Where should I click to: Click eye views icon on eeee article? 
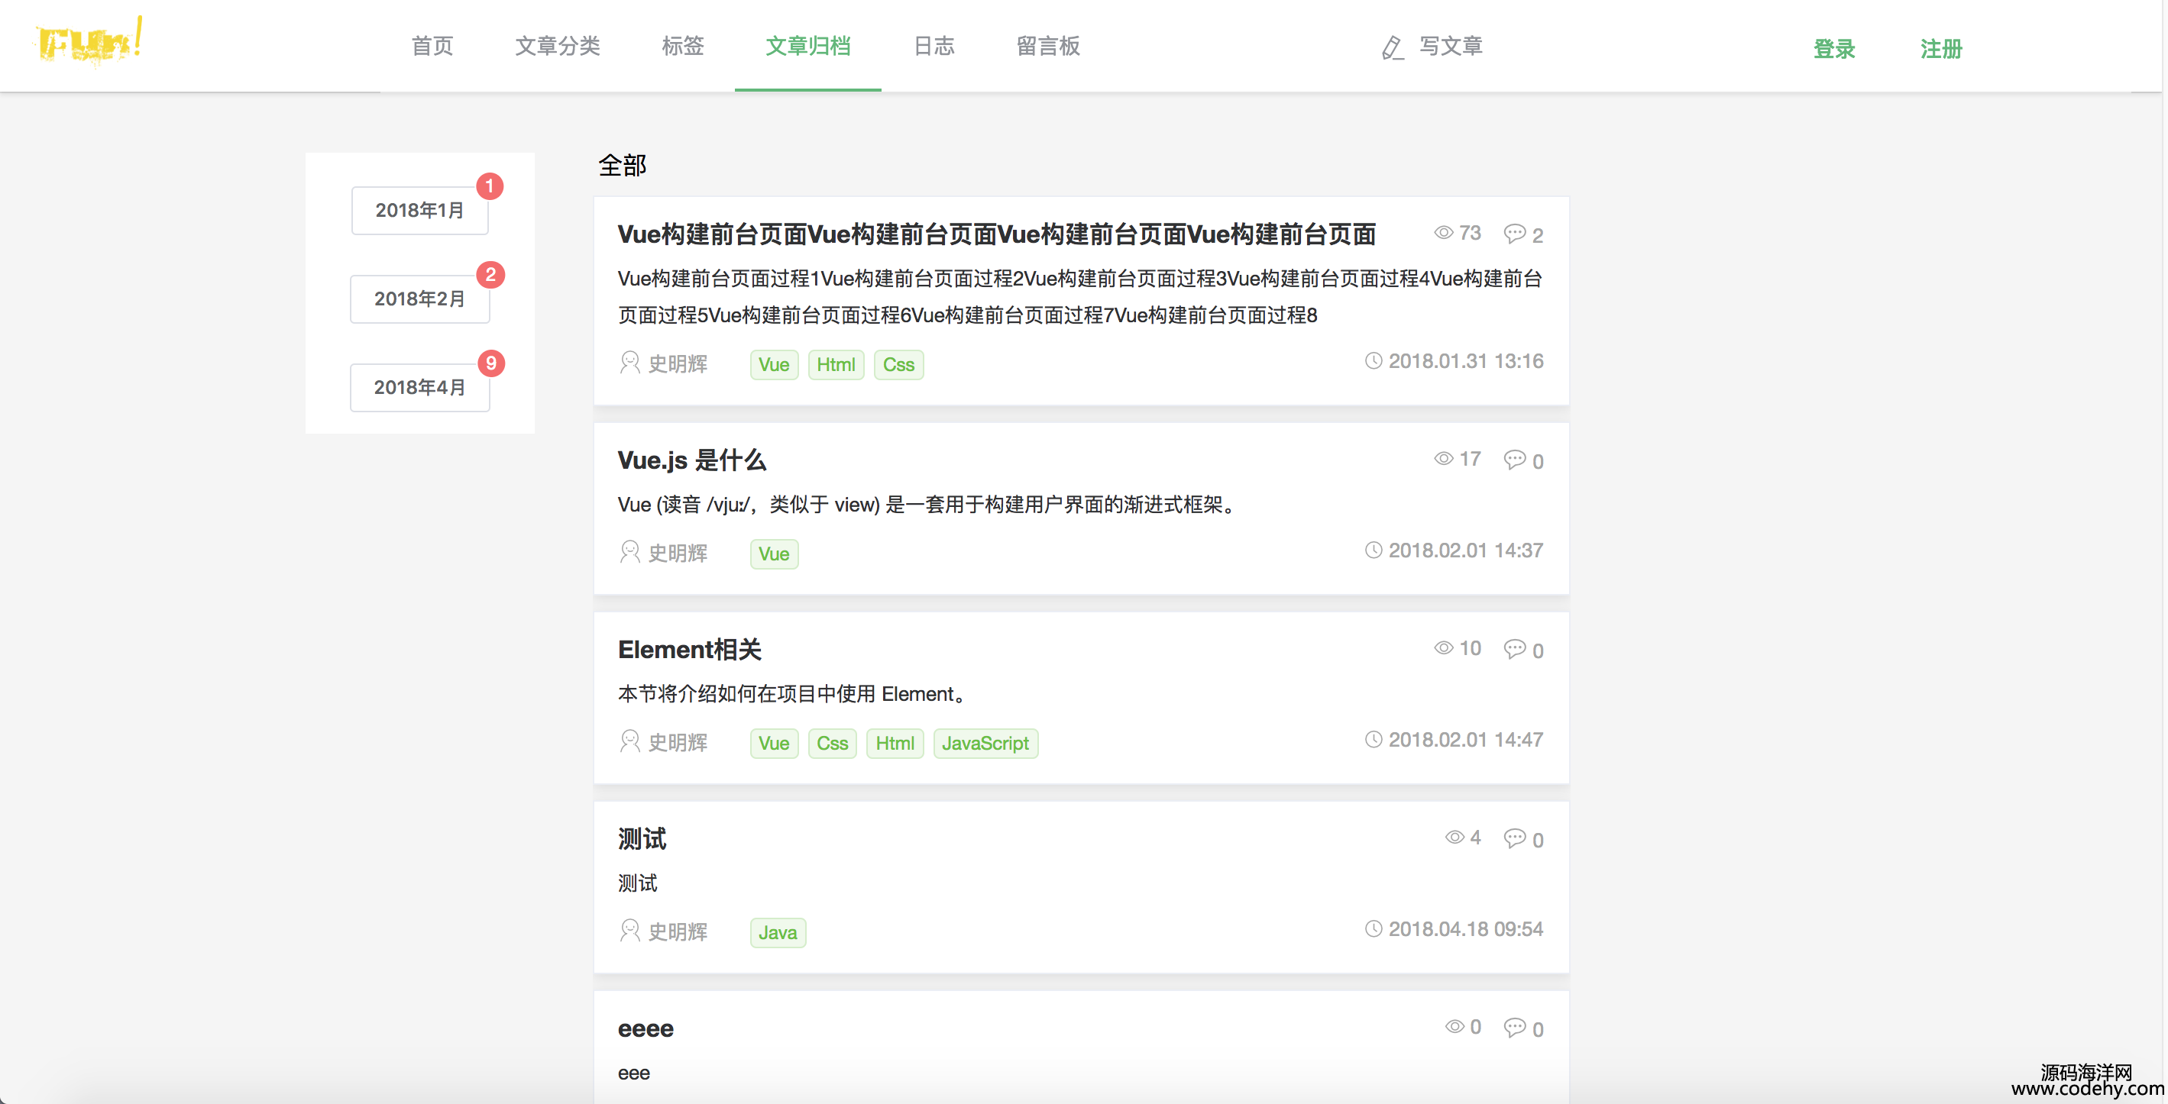pyautogui.click(x=1455, y=1027)
